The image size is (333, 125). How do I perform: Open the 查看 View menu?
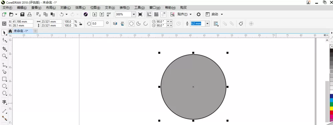[36, 8]
